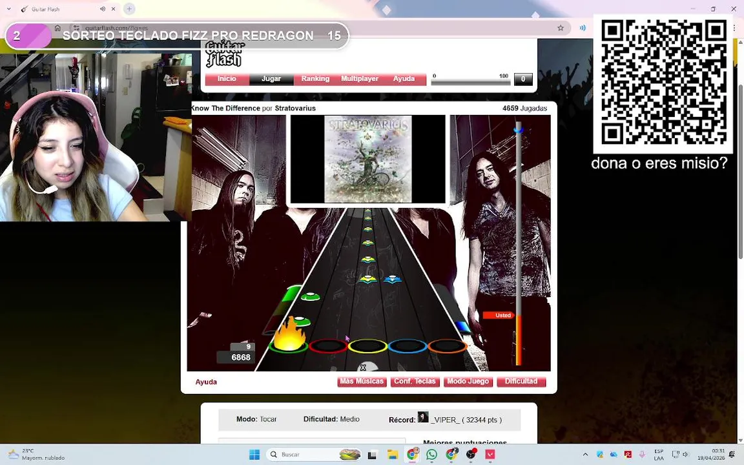
Task: Go to the browser home page icon
Action: pos(57,28)
